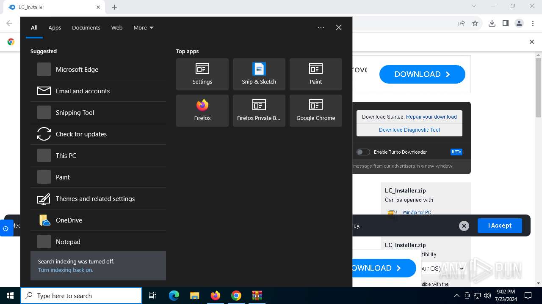
Task: Open the Firefox taskbar icon
Action: click(x=216, y=296)
